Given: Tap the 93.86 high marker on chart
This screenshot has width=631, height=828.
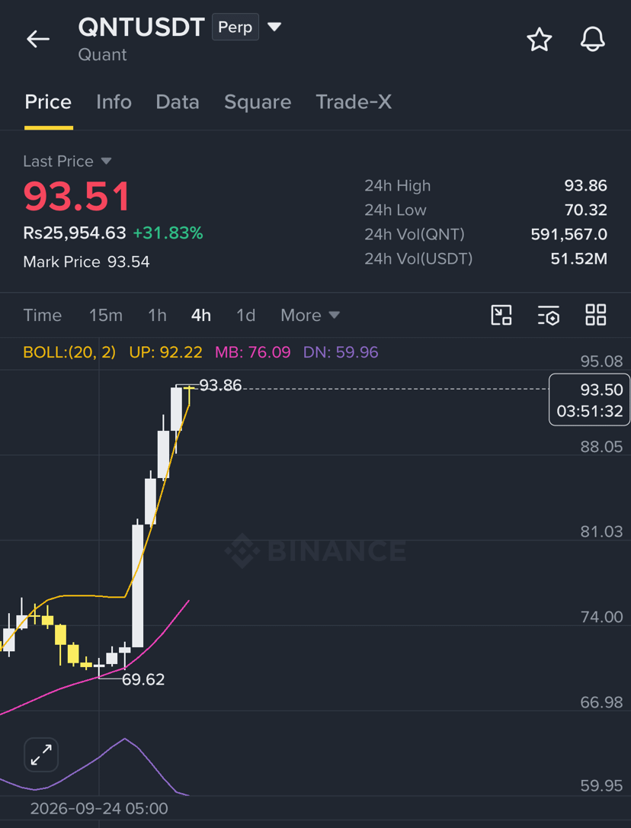Looking at the screenshot, I should 220,386.
